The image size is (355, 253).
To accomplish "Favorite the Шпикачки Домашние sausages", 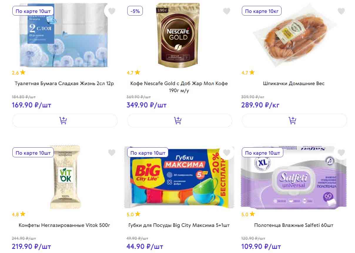I will pyautogui.click(x=341, y=11).
